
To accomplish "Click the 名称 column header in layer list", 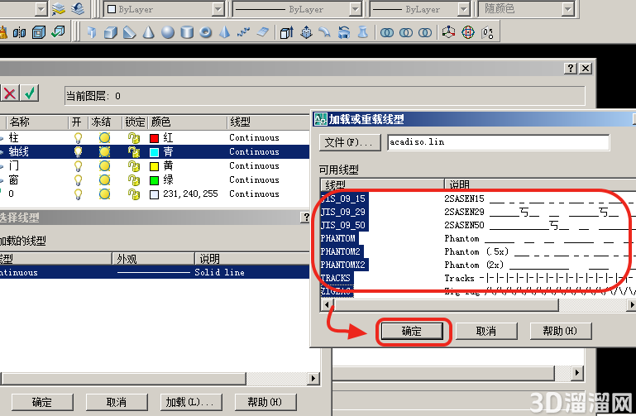I will 36,122.
